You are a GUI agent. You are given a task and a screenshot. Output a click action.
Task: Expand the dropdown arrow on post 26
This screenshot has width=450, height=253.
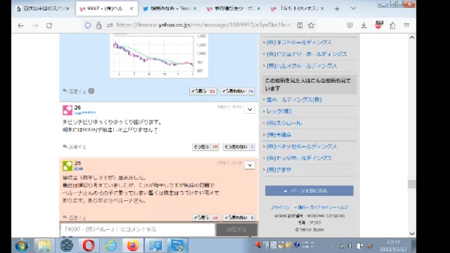250,110
